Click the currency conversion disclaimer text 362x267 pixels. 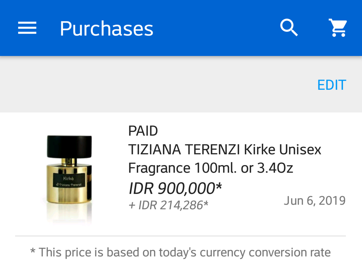coord(181,252)
